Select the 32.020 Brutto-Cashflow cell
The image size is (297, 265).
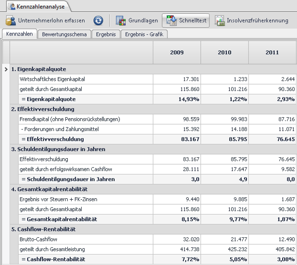click(177, 239)
